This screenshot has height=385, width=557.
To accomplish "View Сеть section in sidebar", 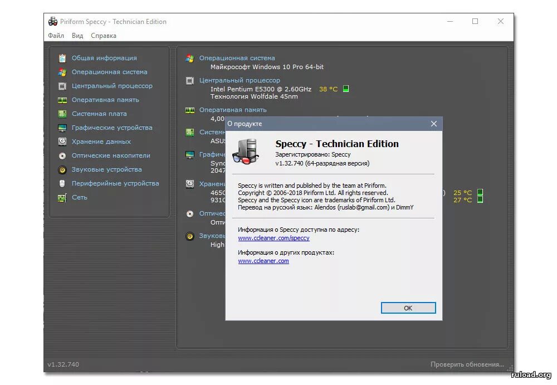I will 79,197.
